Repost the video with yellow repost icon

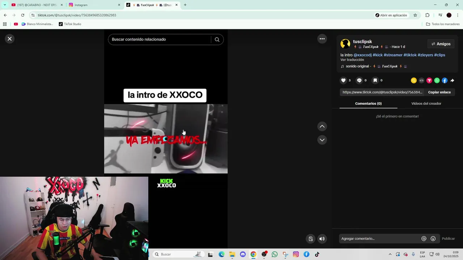(414, 81)
